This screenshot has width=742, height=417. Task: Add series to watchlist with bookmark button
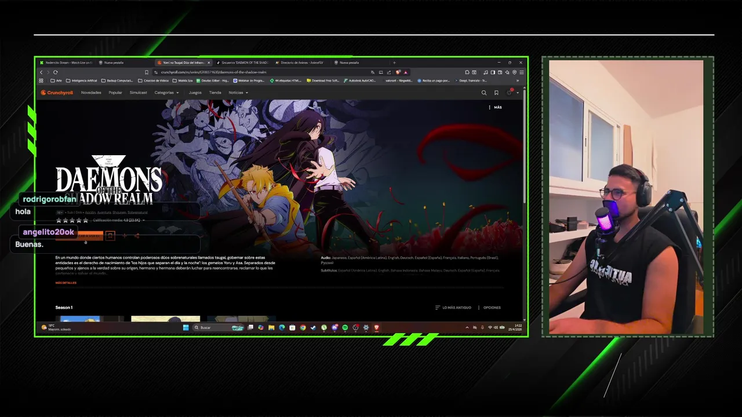110,236
